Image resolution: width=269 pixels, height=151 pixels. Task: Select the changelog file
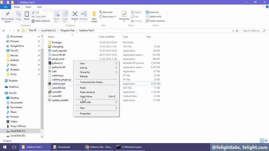58,47
